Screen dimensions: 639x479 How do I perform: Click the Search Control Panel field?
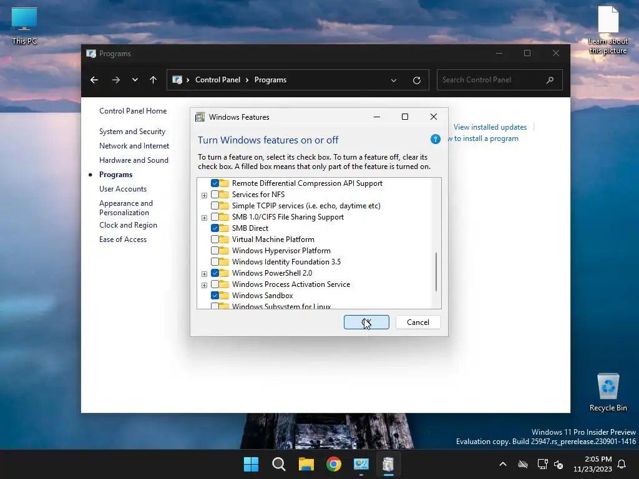point(500,80)
